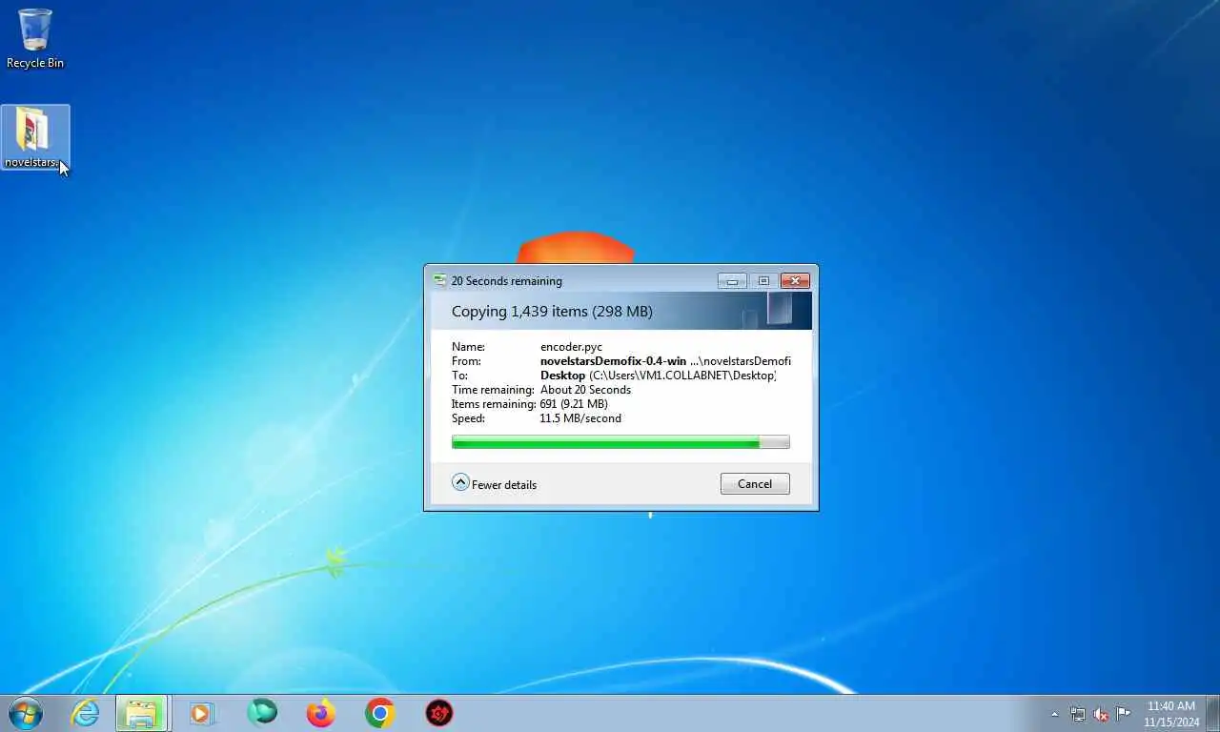Click the copy dialog title bar icon

coord(439,280)
